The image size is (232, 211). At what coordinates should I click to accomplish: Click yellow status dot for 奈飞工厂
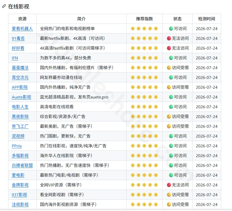tap(169, 126)
